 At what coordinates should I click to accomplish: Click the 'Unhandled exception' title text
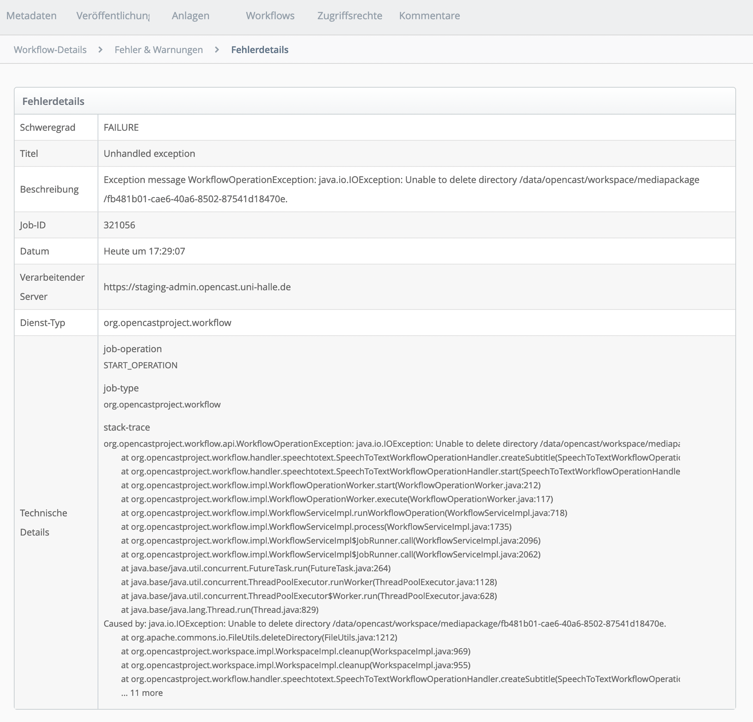[x=149, y=153]
